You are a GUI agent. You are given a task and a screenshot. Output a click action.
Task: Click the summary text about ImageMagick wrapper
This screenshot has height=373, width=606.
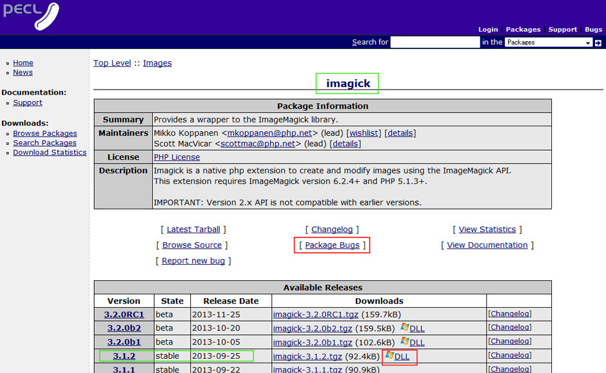[x=246, y=120]
